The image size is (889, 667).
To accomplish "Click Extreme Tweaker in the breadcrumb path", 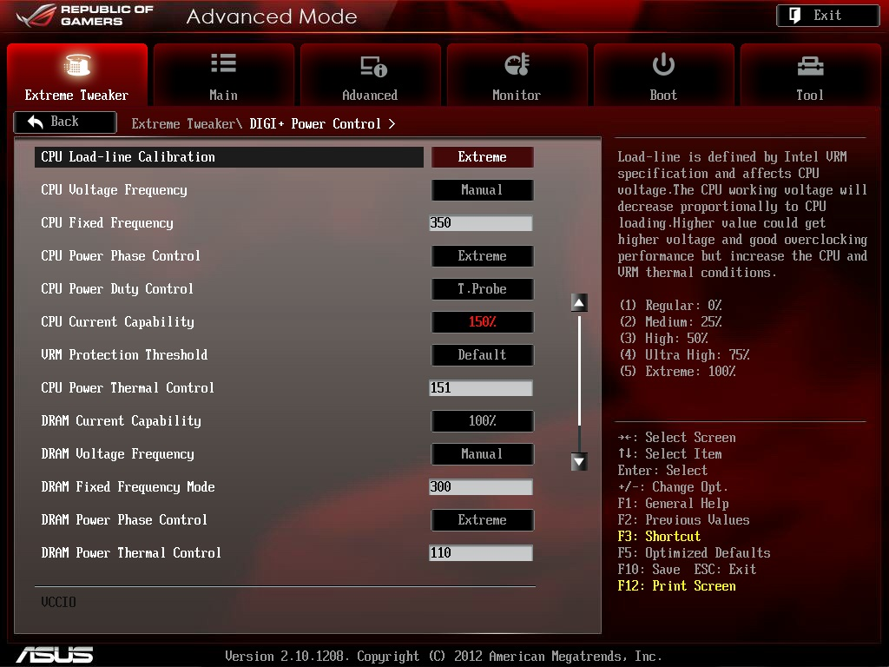I will [183, 124].
